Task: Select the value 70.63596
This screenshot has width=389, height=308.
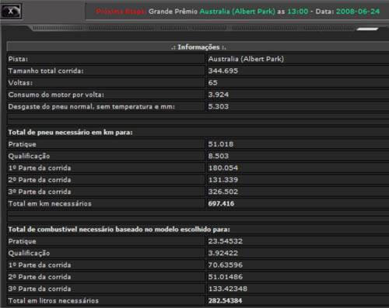Action: click(x=226, y=265)
